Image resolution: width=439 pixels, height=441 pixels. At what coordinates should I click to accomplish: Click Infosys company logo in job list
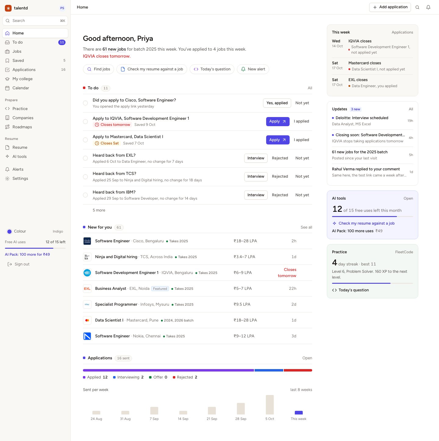tap(87, 304)
